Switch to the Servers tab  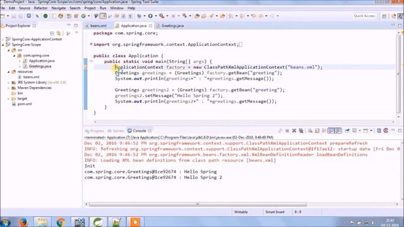pyautogui.click(x=116, y=131)
